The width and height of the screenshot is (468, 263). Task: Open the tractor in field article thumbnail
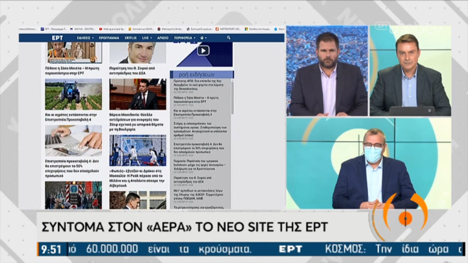tap(73, 94)
